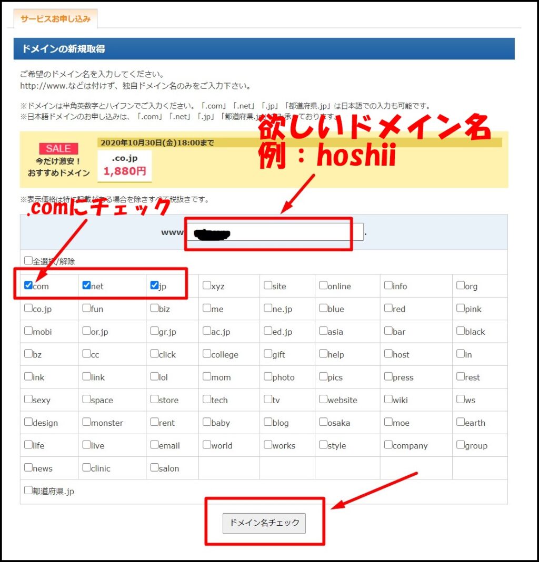Tick the blue domain checkbox

323,308
